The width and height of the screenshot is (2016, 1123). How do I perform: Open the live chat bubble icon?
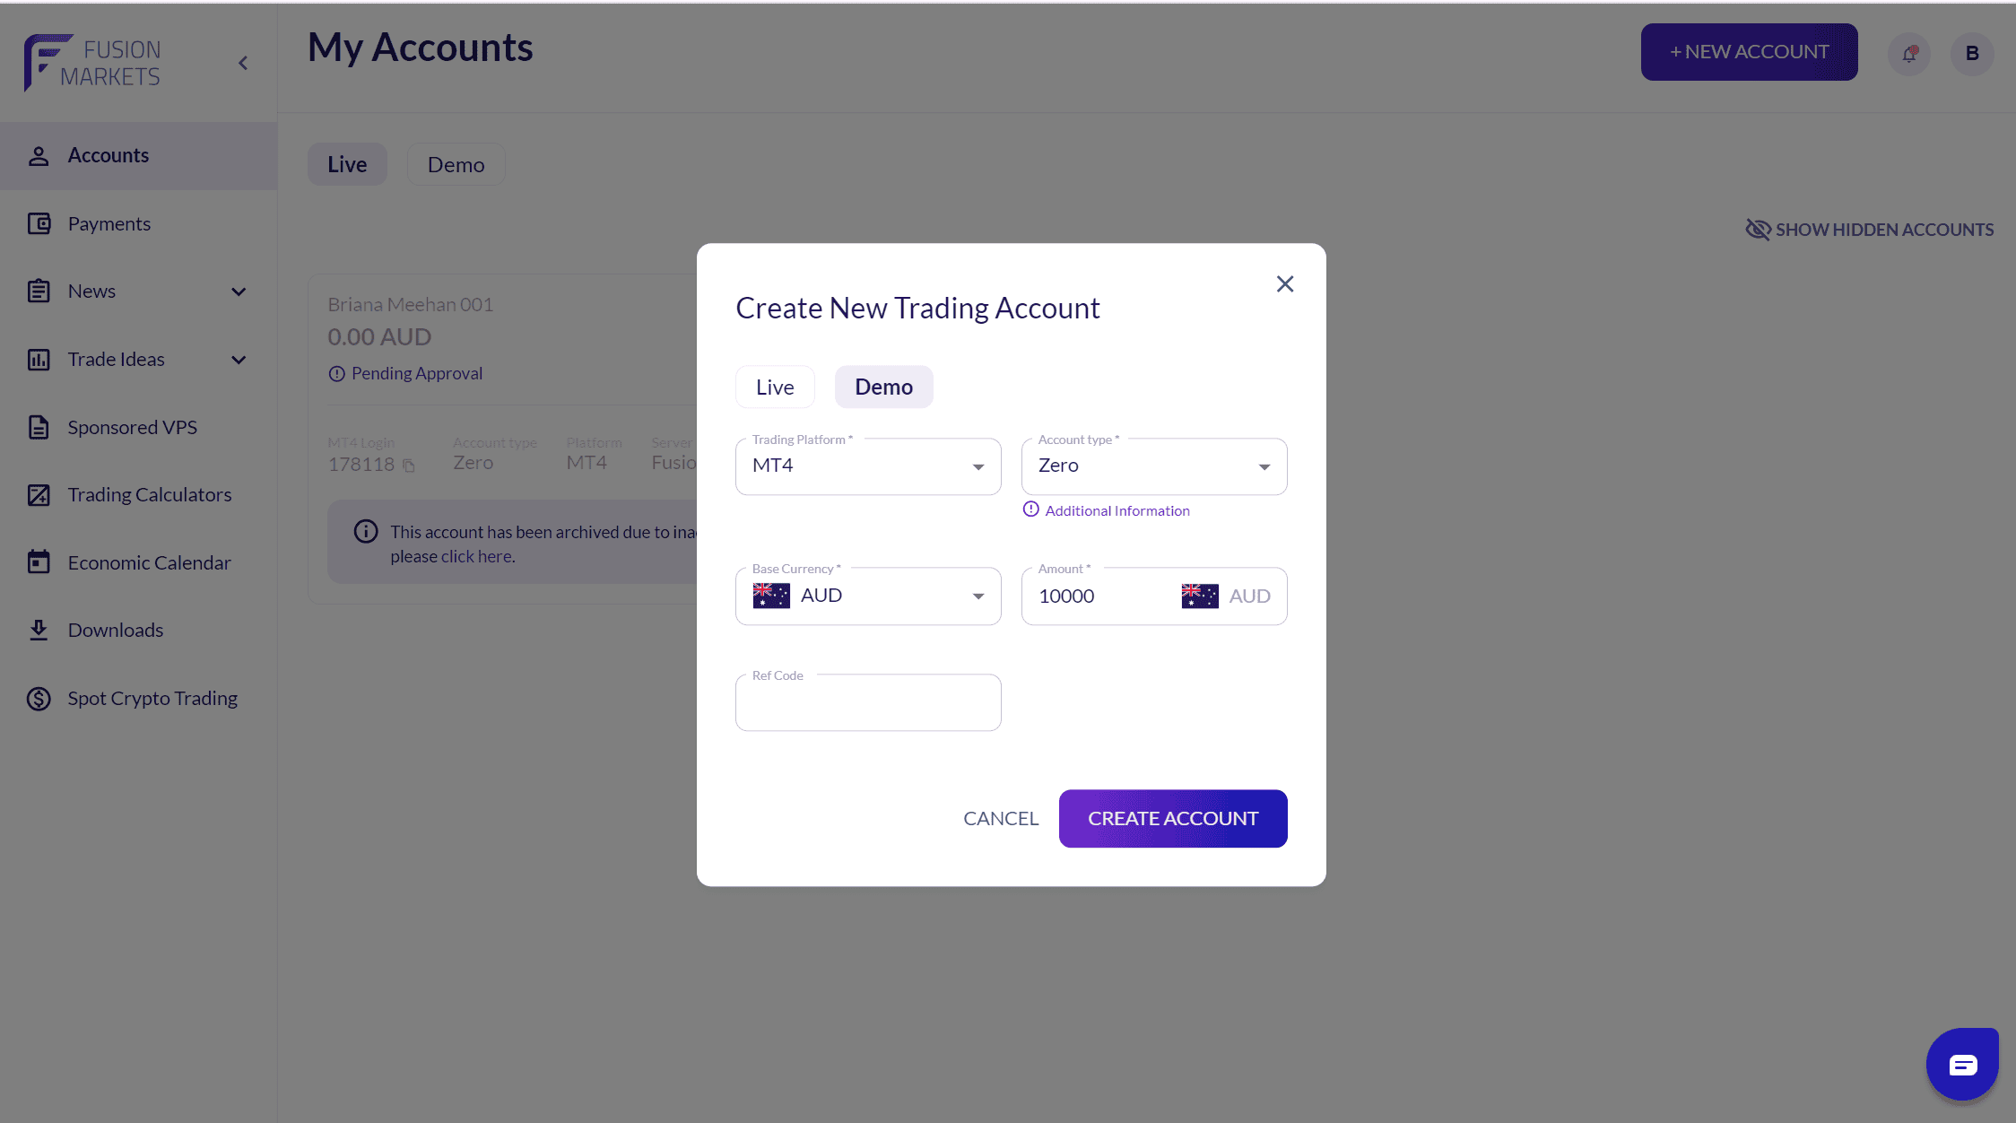[1962, 1064]
